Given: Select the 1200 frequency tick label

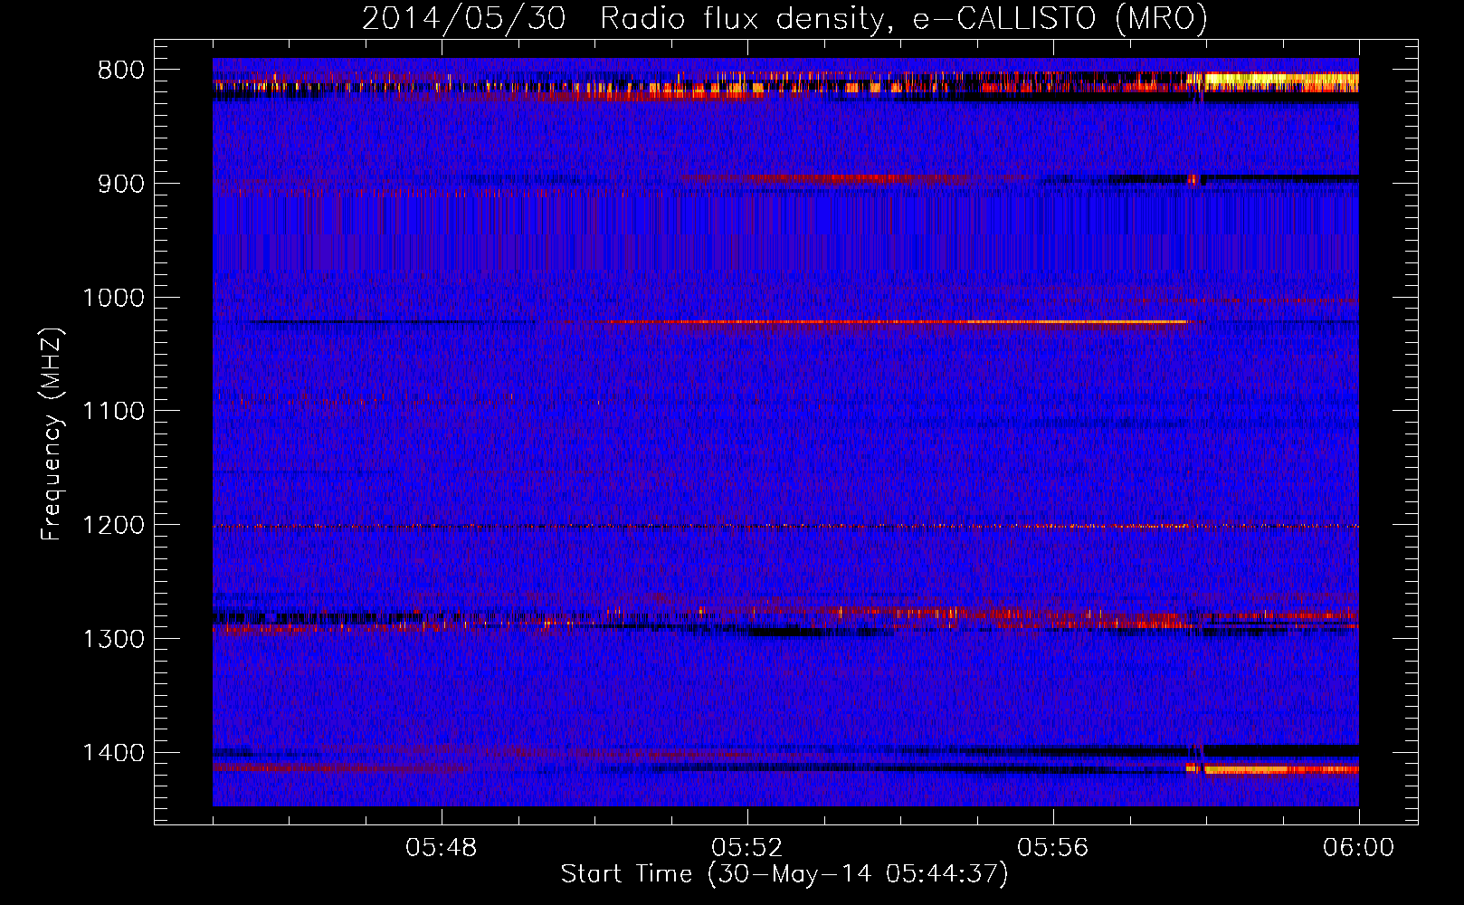Looking at the screenshot, I should click(114, 526).
